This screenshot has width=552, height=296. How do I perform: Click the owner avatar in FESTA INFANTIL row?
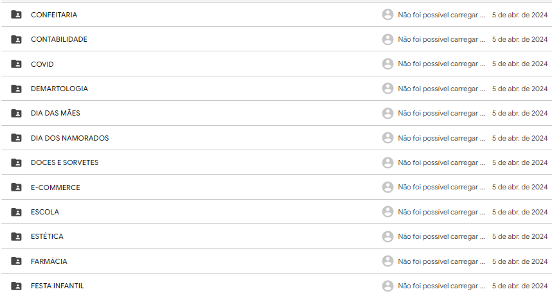(x=387, y=286)
